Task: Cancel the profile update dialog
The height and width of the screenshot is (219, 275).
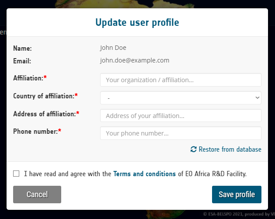Action: coord(37,195)
